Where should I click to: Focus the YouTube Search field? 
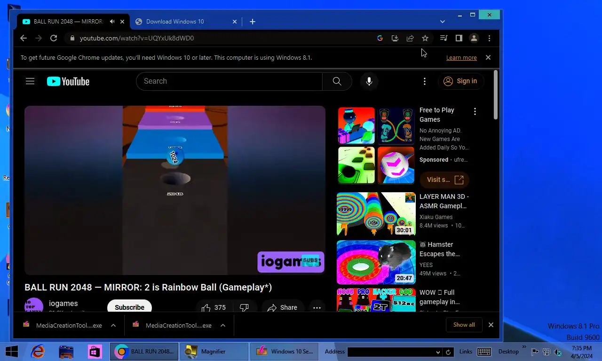[x=229, y=81]
